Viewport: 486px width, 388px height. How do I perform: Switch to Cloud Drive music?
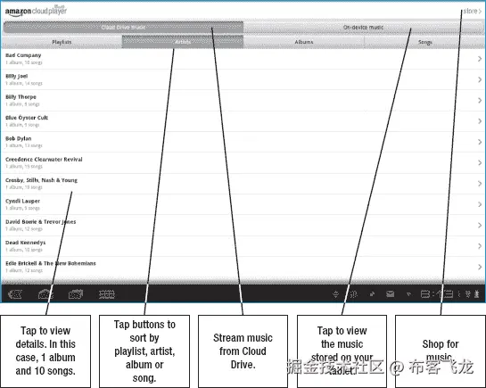pyautogui.click(x=123, y=28)
